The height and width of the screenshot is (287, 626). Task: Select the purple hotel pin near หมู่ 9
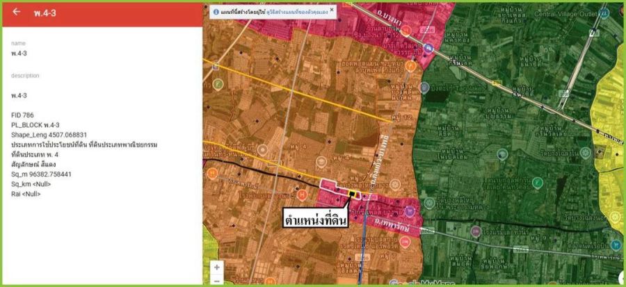click(x=476, y=231)
